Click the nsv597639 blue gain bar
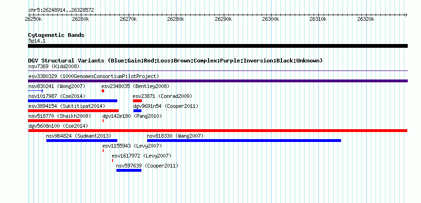This screenshot has width=421, height=203. (129, 170)
